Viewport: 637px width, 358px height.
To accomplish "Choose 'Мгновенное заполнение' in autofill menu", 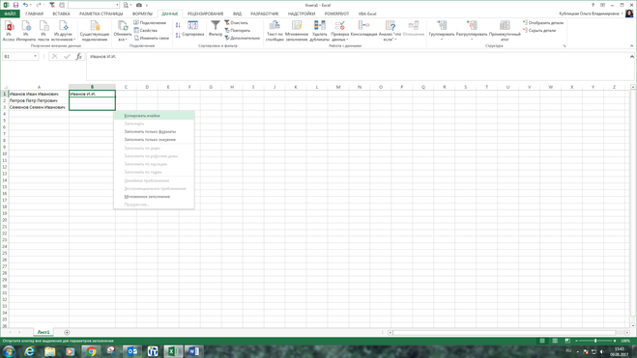I will [x=154, y=197].
